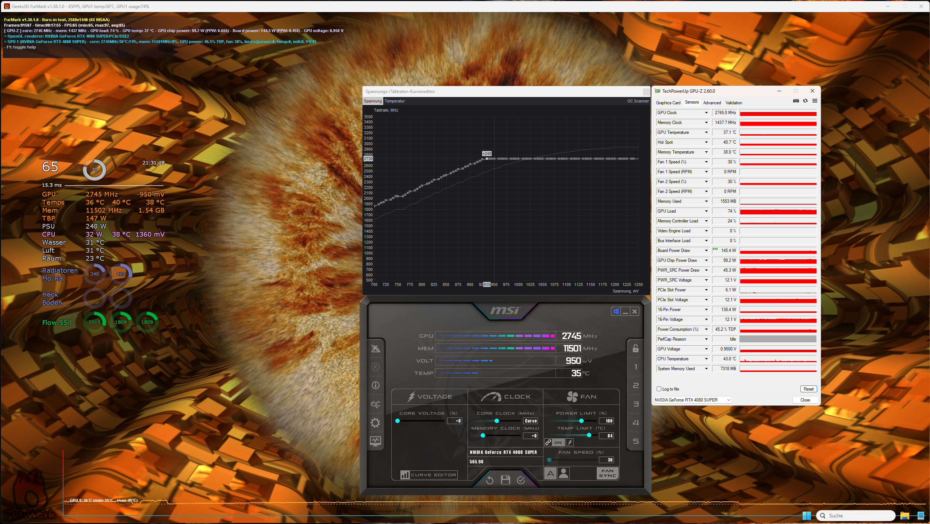
Task: Click the save profile floppy icon
Action: [x=505, y=480]
